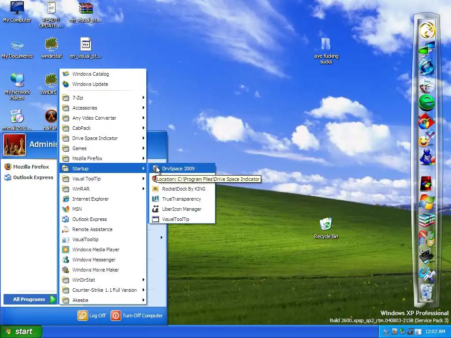This screenshot has height=338, width=451.
Task: Select the en_visual_st WinRAR archive icon
Action: pyautogui.click(x=85, y=11)
